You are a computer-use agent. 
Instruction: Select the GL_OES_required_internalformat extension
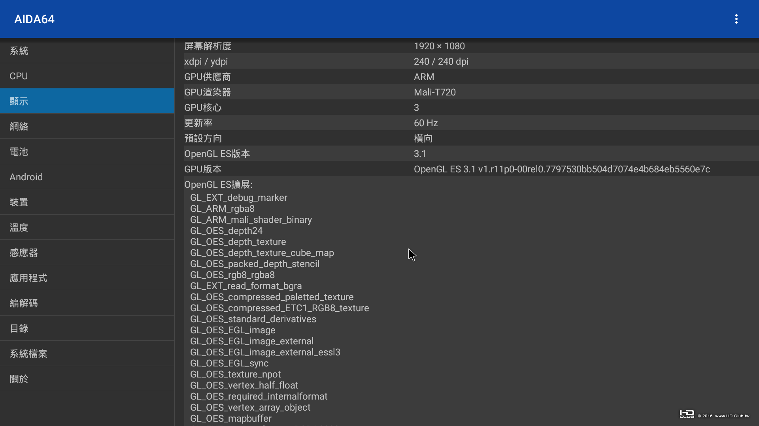coord(259,396)
